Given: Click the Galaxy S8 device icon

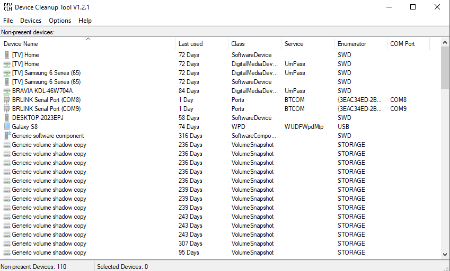Looking at the screenshot, I should pyautogui.click(x=7, y=127).
